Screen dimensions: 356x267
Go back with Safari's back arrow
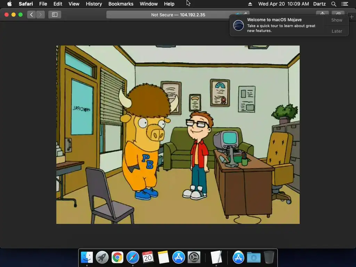coord(32,15)
